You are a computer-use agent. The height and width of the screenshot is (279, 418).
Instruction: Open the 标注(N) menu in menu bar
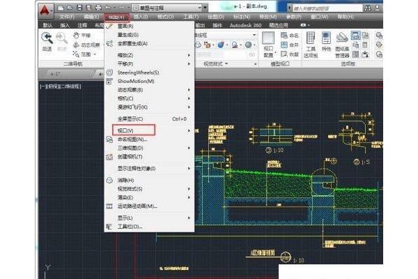click(x=242, y=17)
